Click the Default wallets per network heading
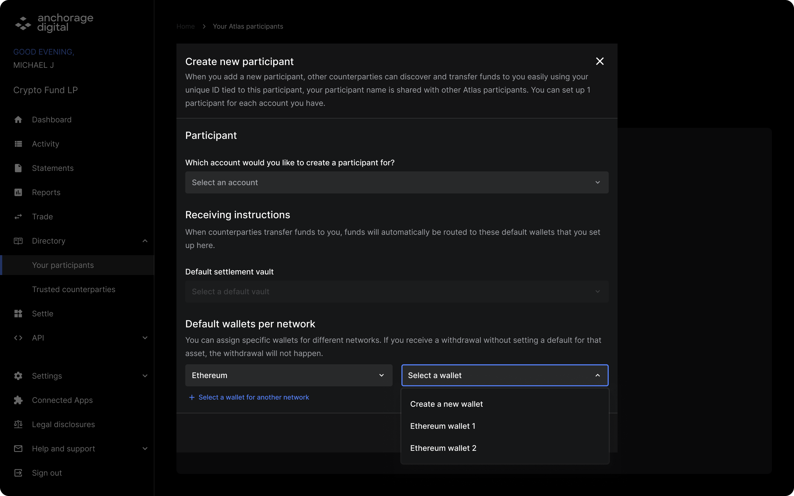The width and height of the screenshot is (794, 496). click(x=250, y=324)
